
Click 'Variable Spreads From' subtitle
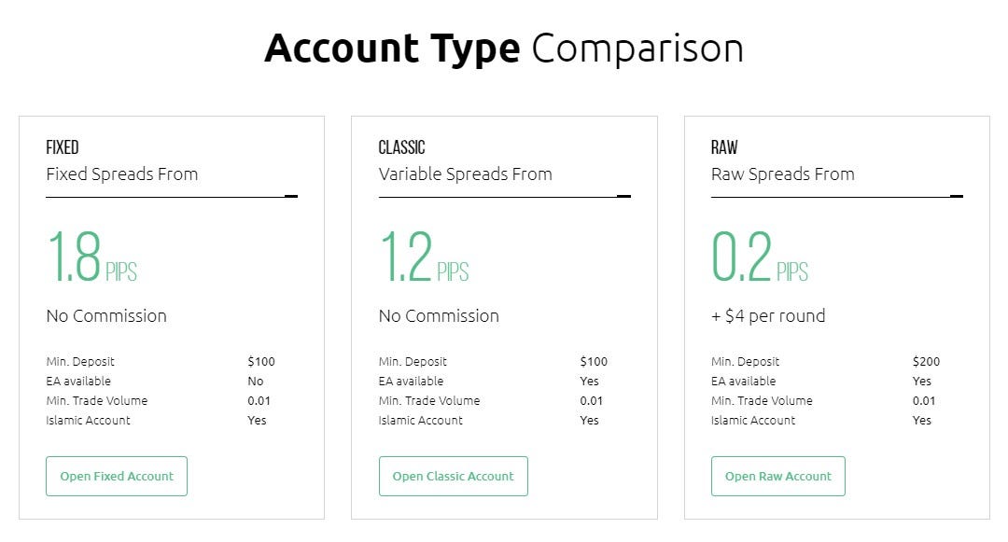coord(466,174)
